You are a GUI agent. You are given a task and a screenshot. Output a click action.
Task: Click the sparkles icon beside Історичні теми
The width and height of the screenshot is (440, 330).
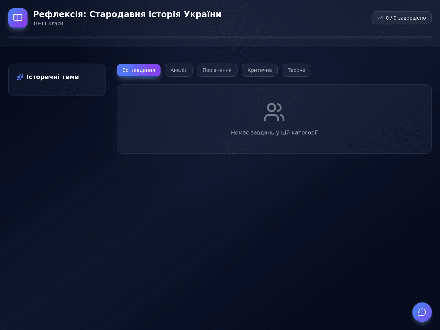[x=20, y=77]
